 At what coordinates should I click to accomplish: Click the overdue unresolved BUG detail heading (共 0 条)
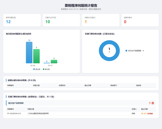point(22,80)
